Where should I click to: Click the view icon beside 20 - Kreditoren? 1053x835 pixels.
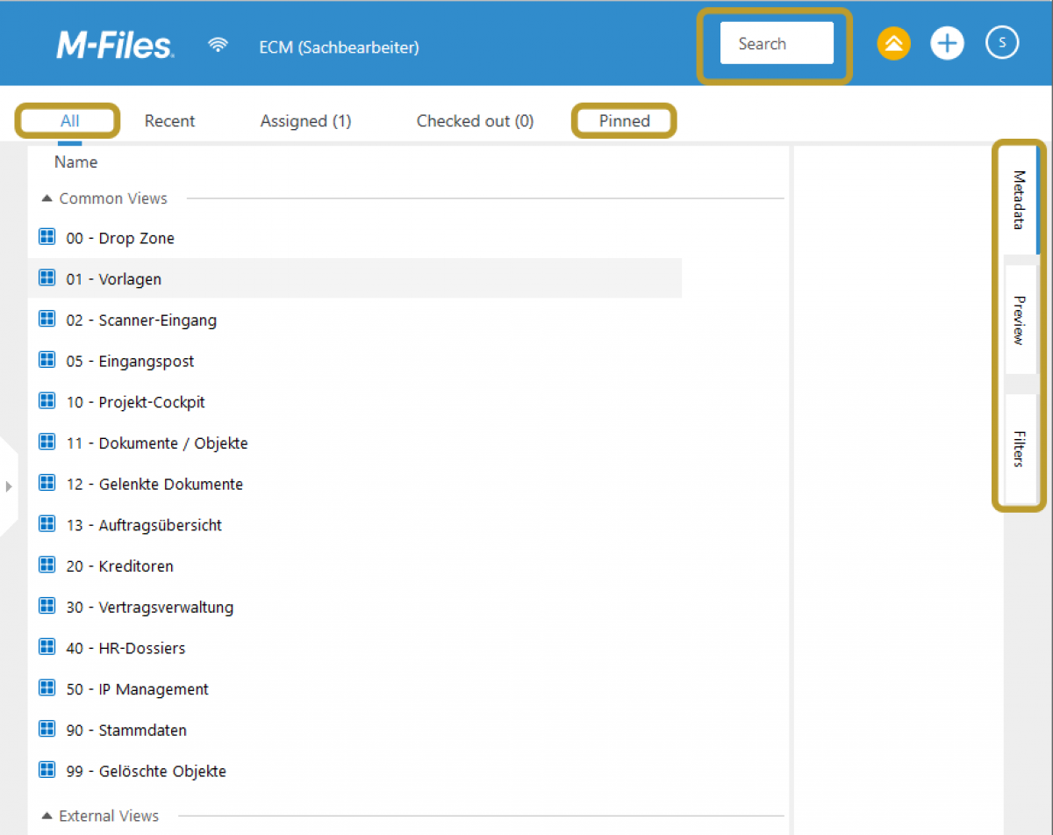click(47, 565)
